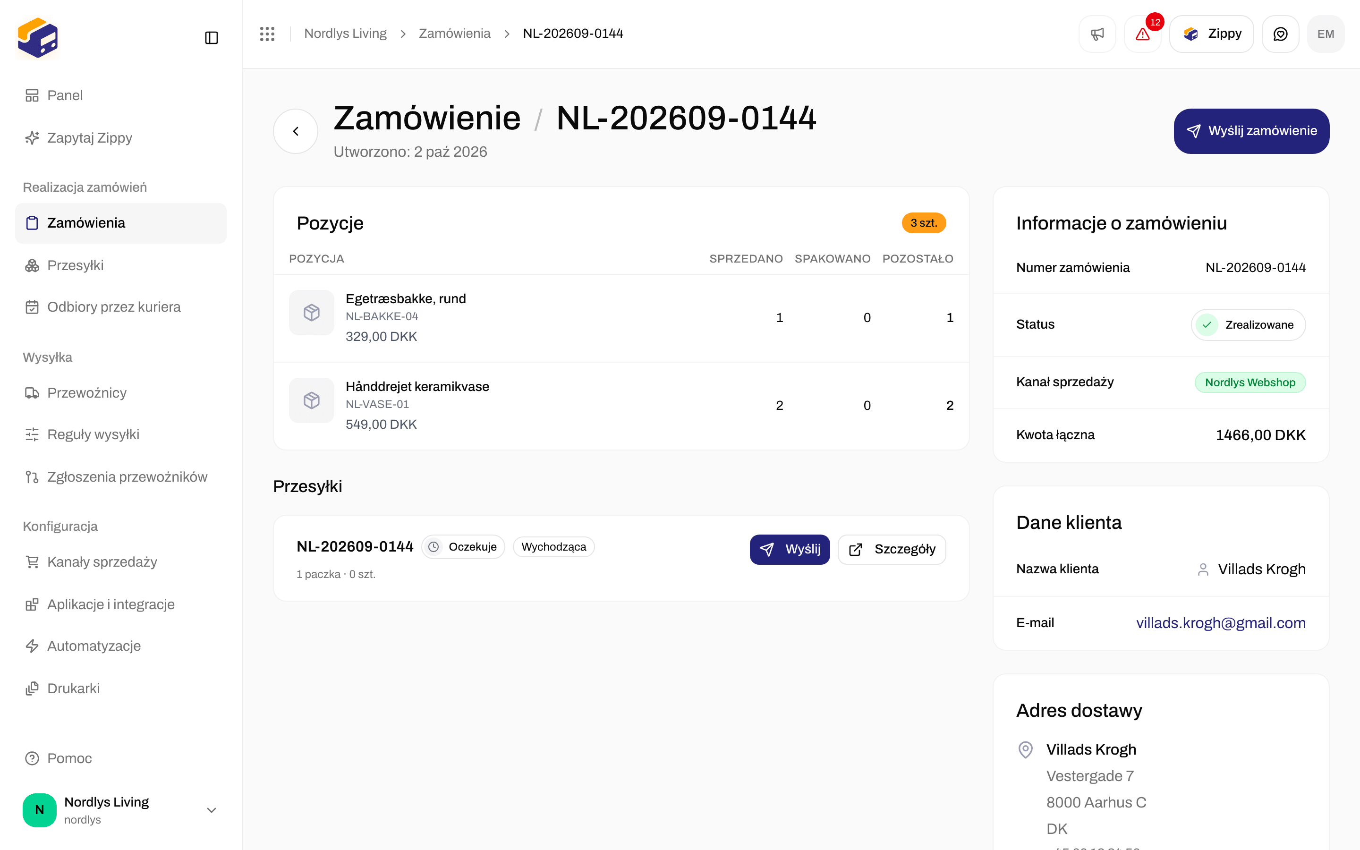Open Zapytaj Zippy in the sidebar
The height and width of the screenshot is (850, 1360).
pos(121,138)
